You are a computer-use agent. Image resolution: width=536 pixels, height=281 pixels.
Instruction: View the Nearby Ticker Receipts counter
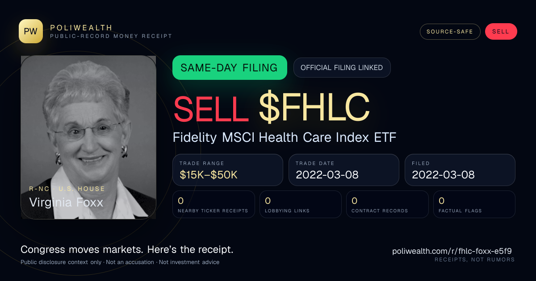(214, 204)
